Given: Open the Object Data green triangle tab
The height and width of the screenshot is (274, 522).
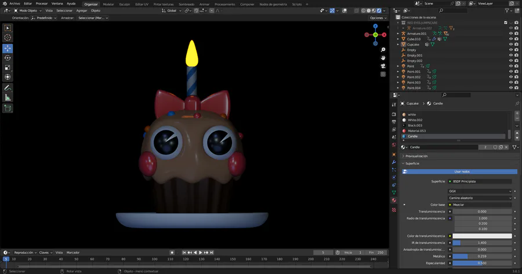Looking at the screenshot, I should (394, 192).
